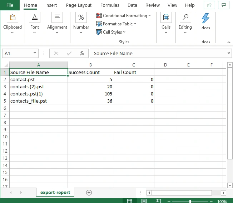
Task: Open the Alignment group icon
Action: [x=57, y=18]
